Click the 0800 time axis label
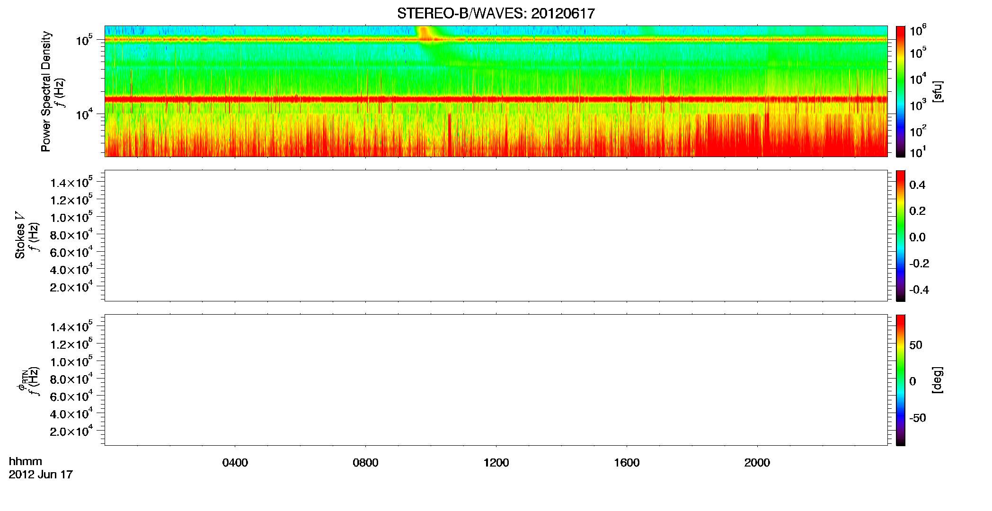 [x=365, y=463]
